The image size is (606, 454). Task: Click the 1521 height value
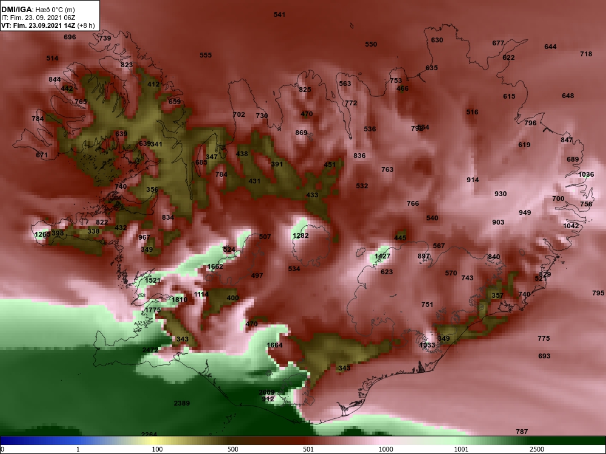pyautogui.click(x=153, y=280)
